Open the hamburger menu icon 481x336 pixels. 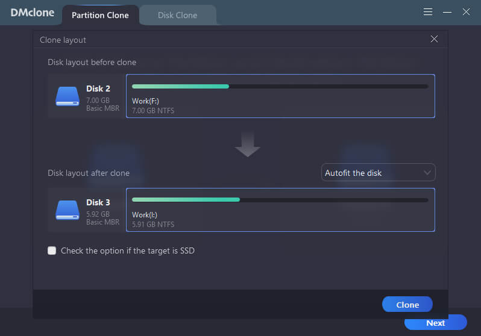pos(428,12)
